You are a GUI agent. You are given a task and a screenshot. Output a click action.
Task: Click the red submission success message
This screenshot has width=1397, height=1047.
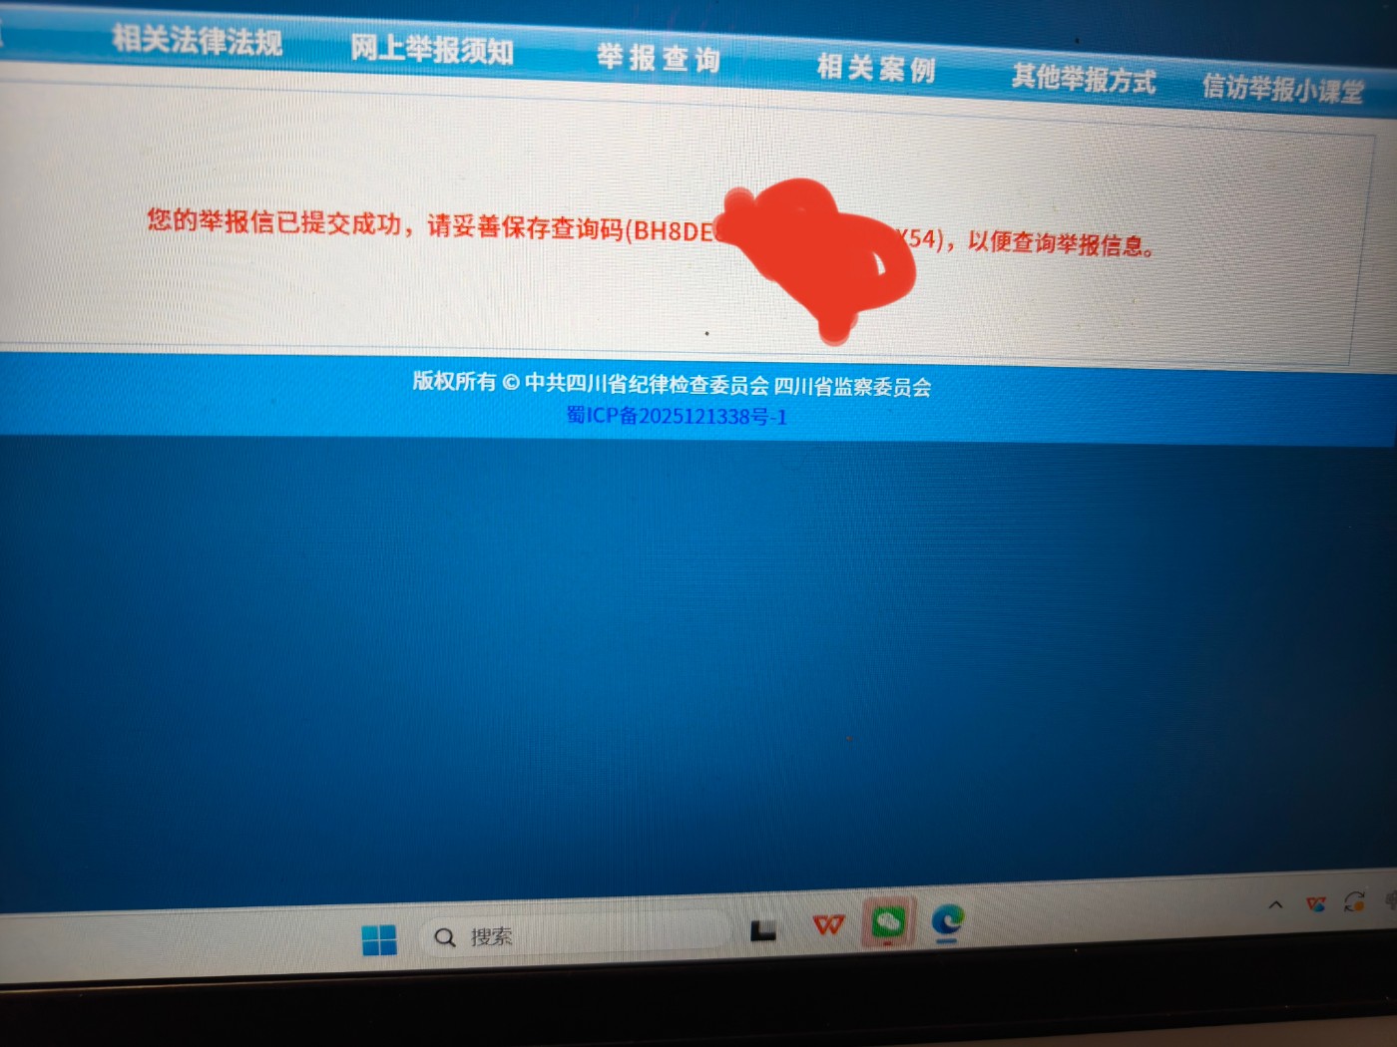point(652,232)
